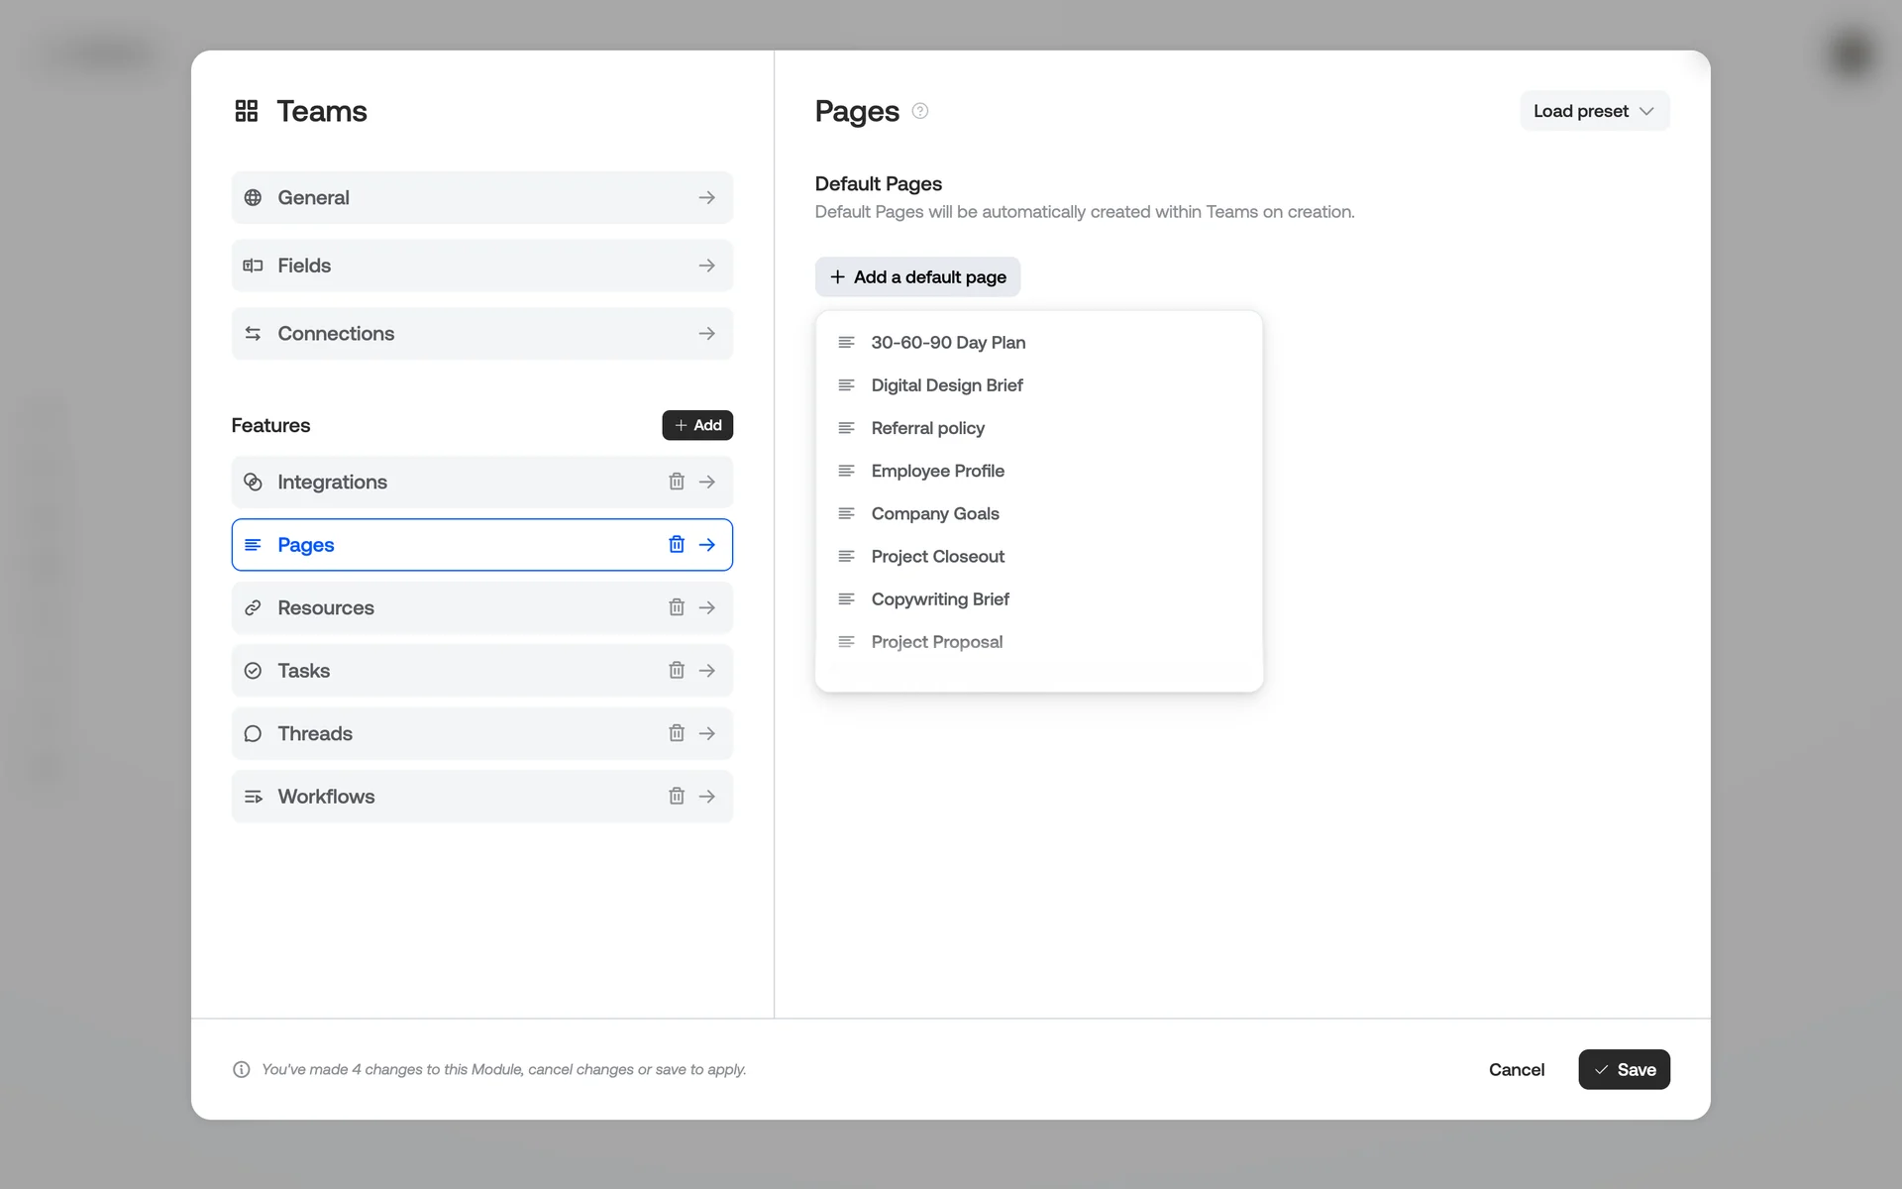The height and width of the screenshot is (1189, 1902).
Task: Select Employee Profile page option
Action: click(937, 471)
